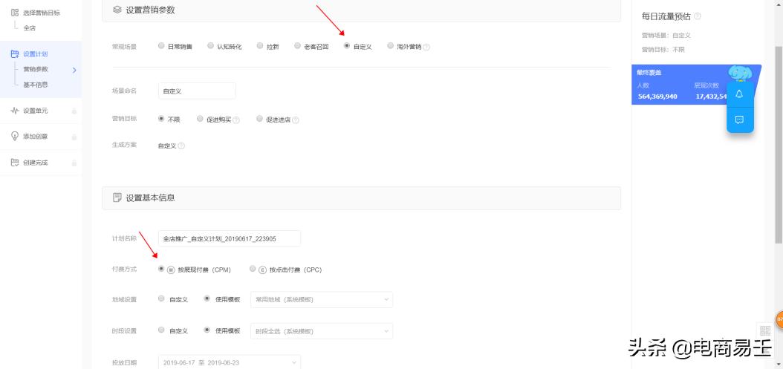This screenshot has height=369, width=783.
Task: Click the 设置计划 calendar icon in sidebar
Action: point(14,54)
